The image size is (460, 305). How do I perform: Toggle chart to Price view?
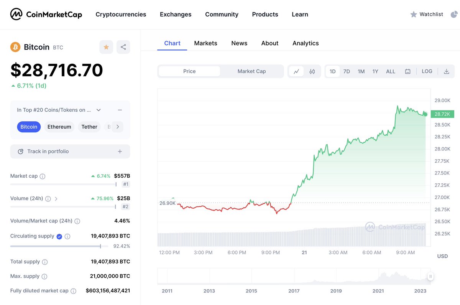(x=189, y=71)
